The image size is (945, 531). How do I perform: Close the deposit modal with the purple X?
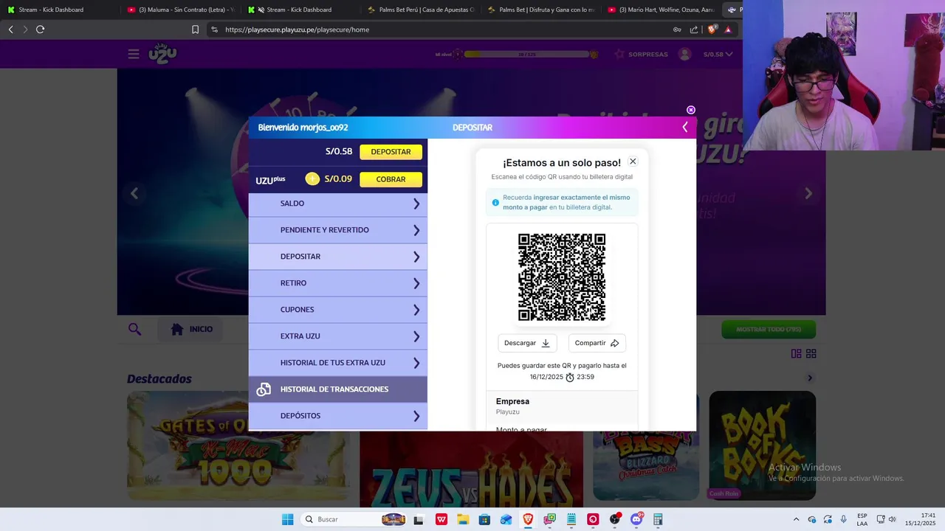point(691,110)
